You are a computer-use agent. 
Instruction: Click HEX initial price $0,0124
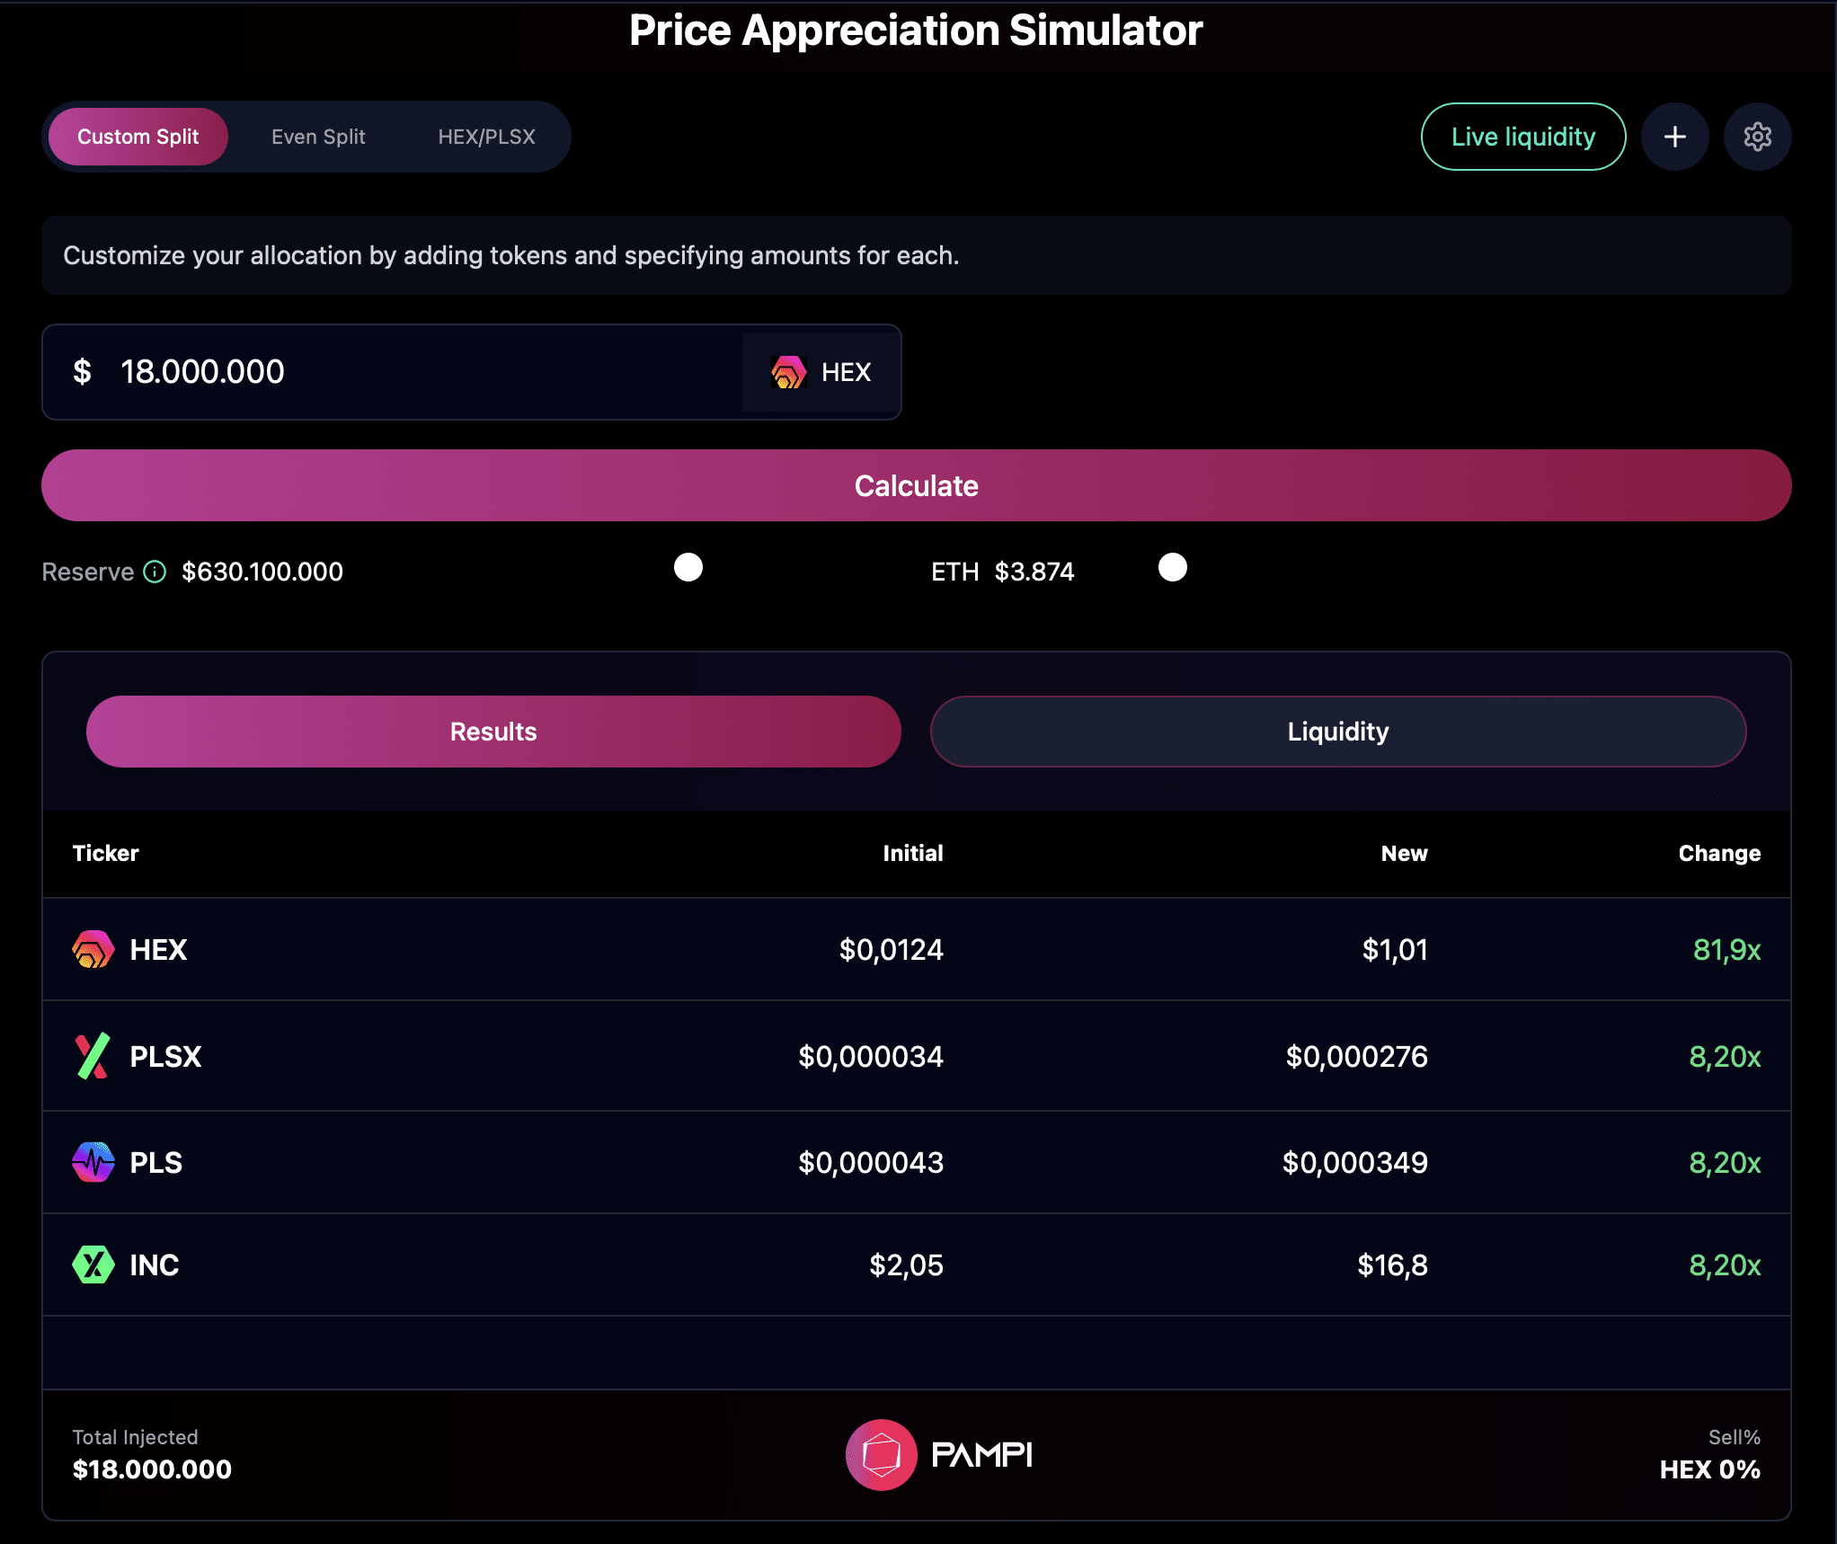tap(891, 949)
